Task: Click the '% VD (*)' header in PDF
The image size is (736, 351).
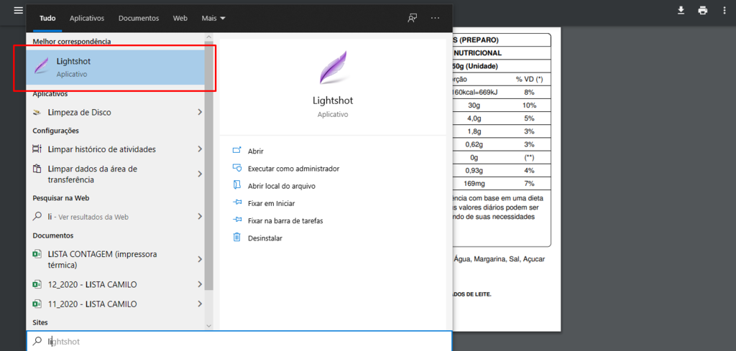Action: point(529,79)
